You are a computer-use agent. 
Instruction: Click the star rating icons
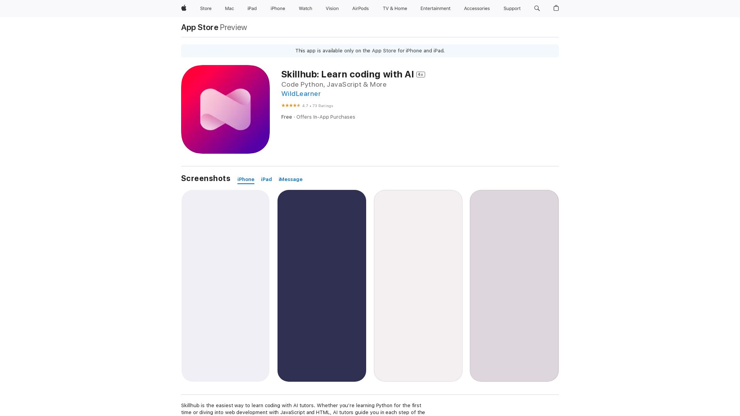tap(291, 106)
